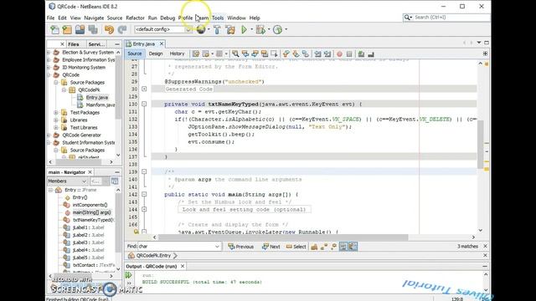536x301 pixels.
Task: Select Mainform.java in the project tree
Action: click(100, 105)
